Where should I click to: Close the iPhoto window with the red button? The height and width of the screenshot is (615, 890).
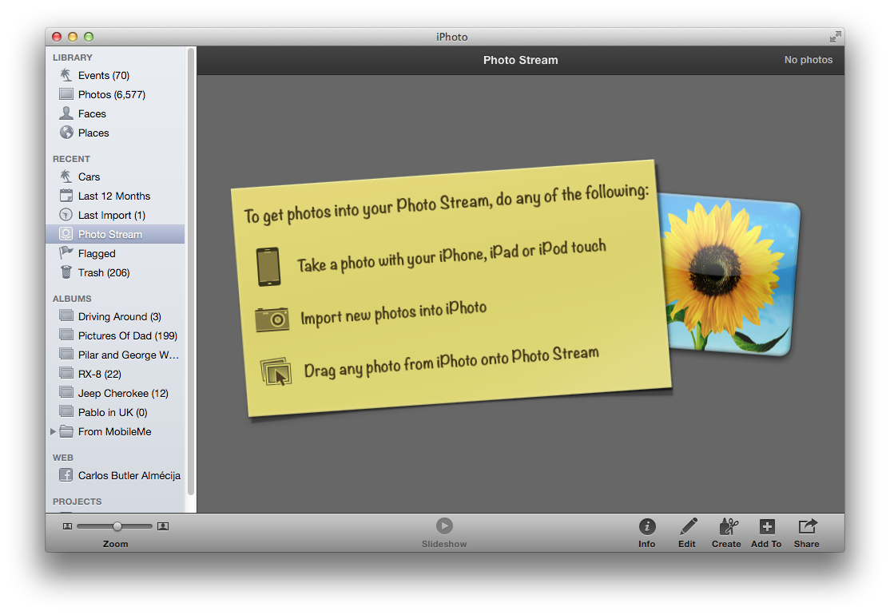57,37
